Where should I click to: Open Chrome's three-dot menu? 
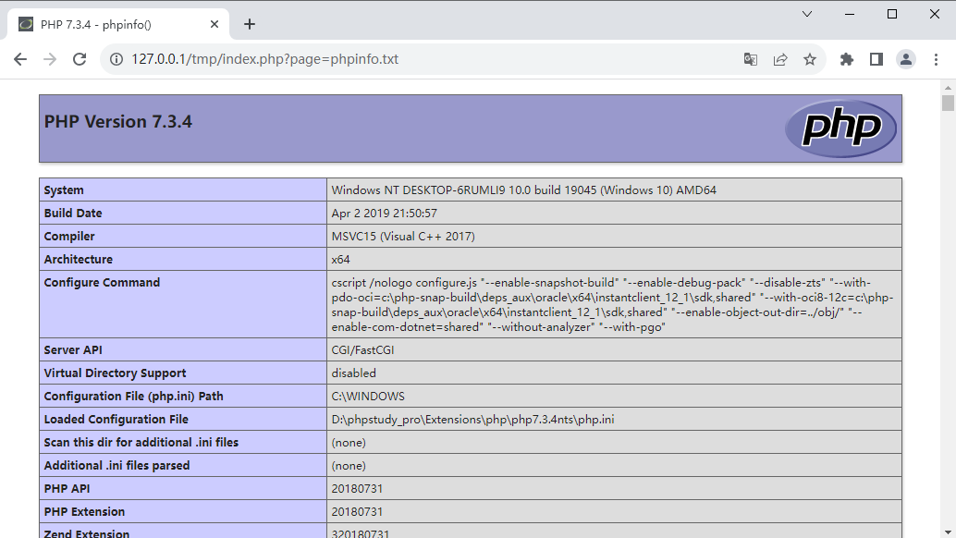[936, 59]
